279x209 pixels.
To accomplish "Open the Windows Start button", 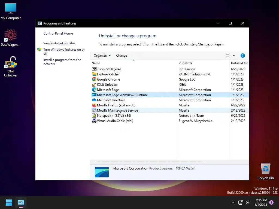I will 9,202.
